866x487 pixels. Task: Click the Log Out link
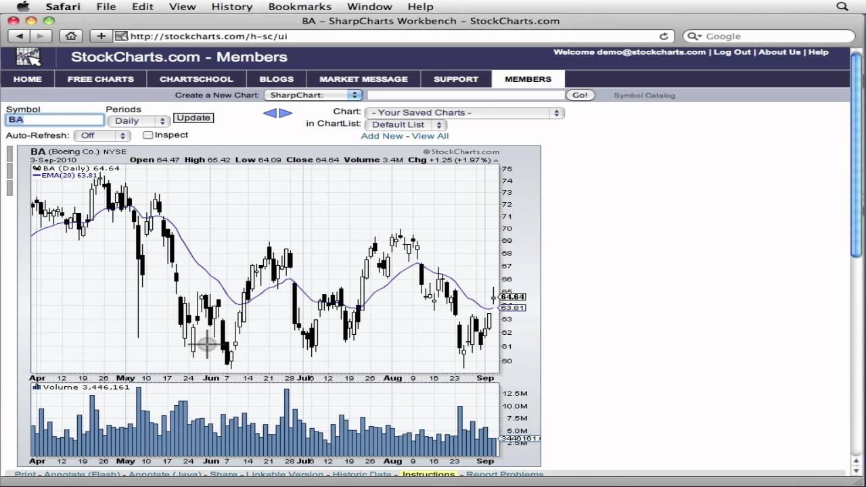(x=732, y=52)
